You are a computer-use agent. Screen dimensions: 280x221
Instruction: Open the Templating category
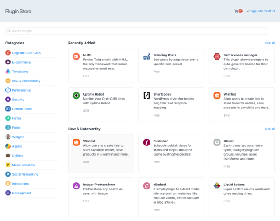click(x=20, y=72)
